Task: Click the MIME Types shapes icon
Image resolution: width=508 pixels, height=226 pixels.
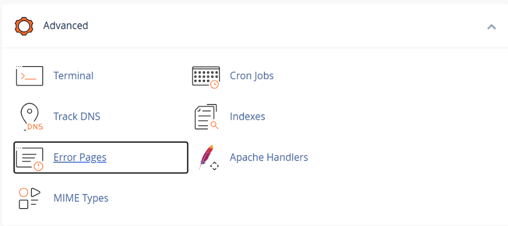Action: pyautogui.click(x=29, y=198)
